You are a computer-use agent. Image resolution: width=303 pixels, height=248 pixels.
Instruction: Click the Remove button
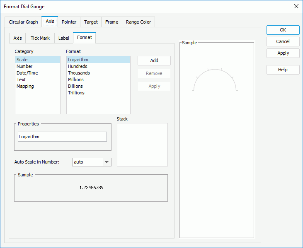154,73
